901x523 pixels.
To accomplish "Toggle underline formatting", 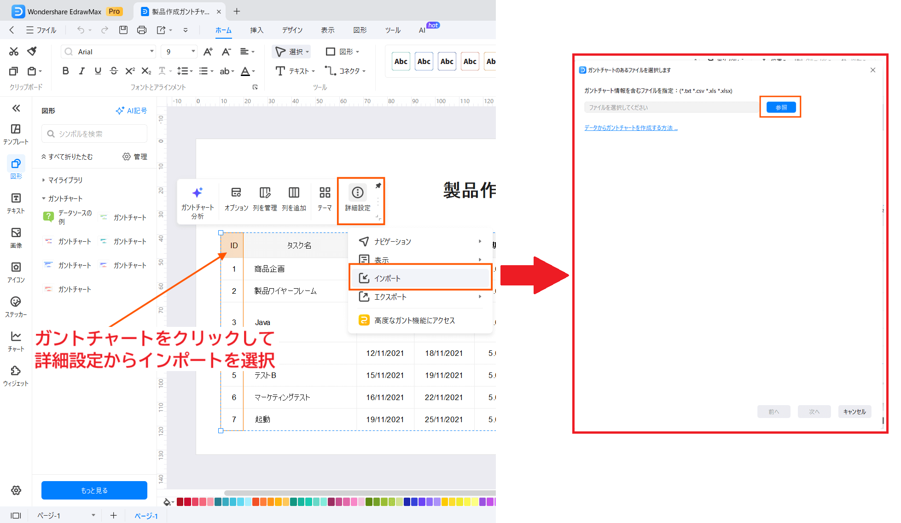I will pos(98,70).
